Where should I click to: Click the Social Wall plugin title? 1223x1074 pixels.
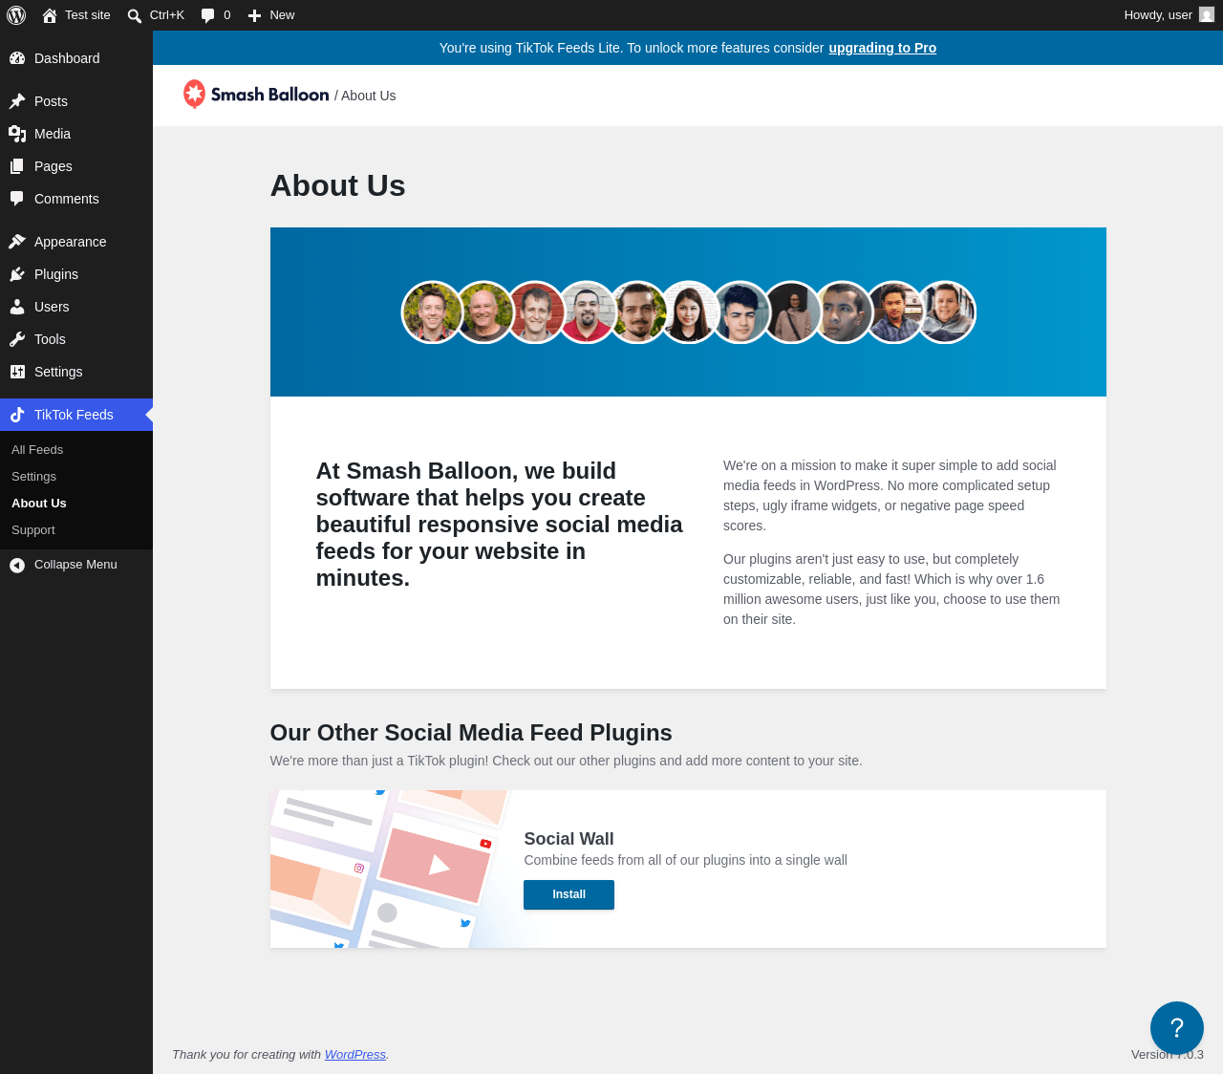coord(569,839)
